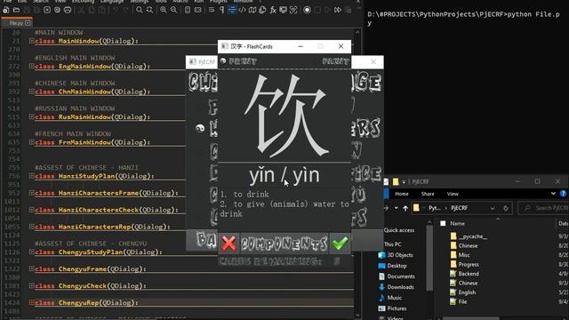Toggle synchronized vertical scrolling
569x320 pixels.
[x=188, y=10]
